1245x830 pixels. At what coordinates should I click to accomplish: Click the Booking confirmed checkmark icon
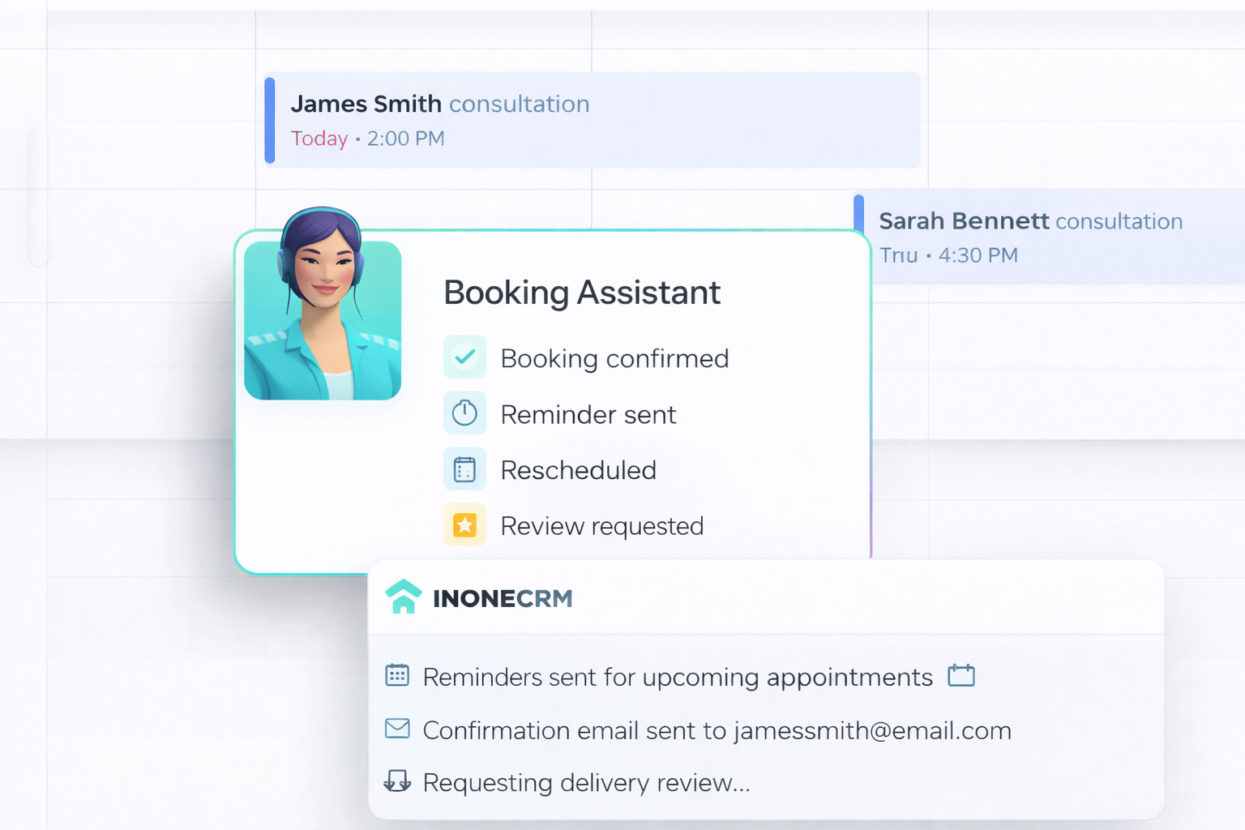click(x=464, y=357)
